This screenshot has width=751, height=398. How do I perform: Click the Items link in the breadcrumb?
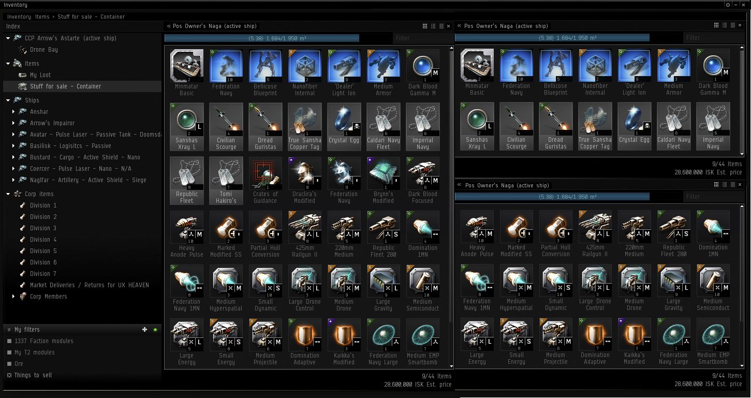(x=42, y=17)
